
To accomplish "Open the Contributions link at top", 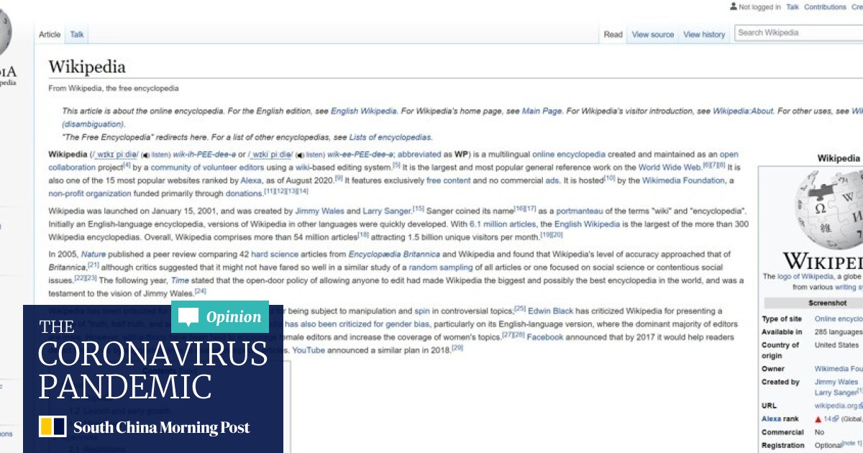I will click(825, 7).
